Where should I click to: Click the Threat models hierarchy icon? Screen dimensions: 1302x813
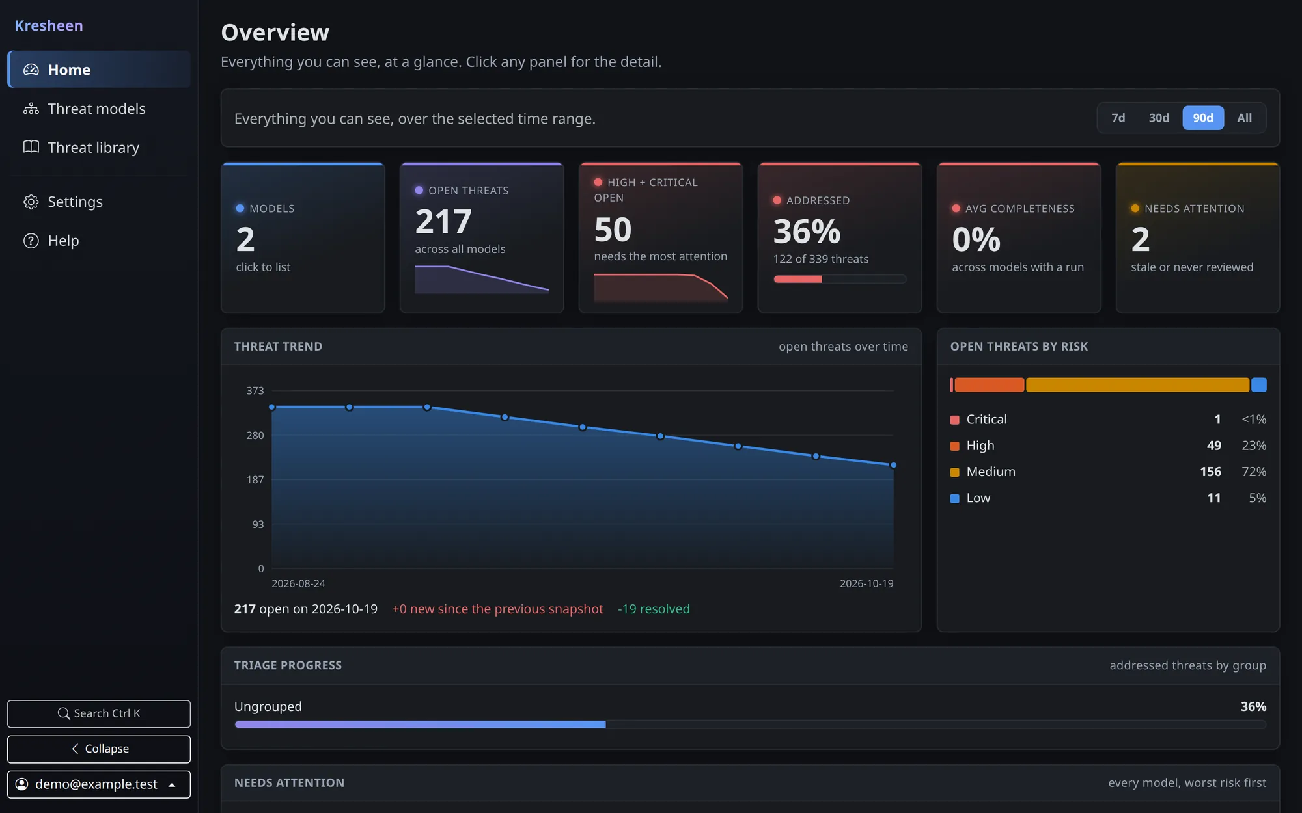pyautogui.click(x=31, y=109)
